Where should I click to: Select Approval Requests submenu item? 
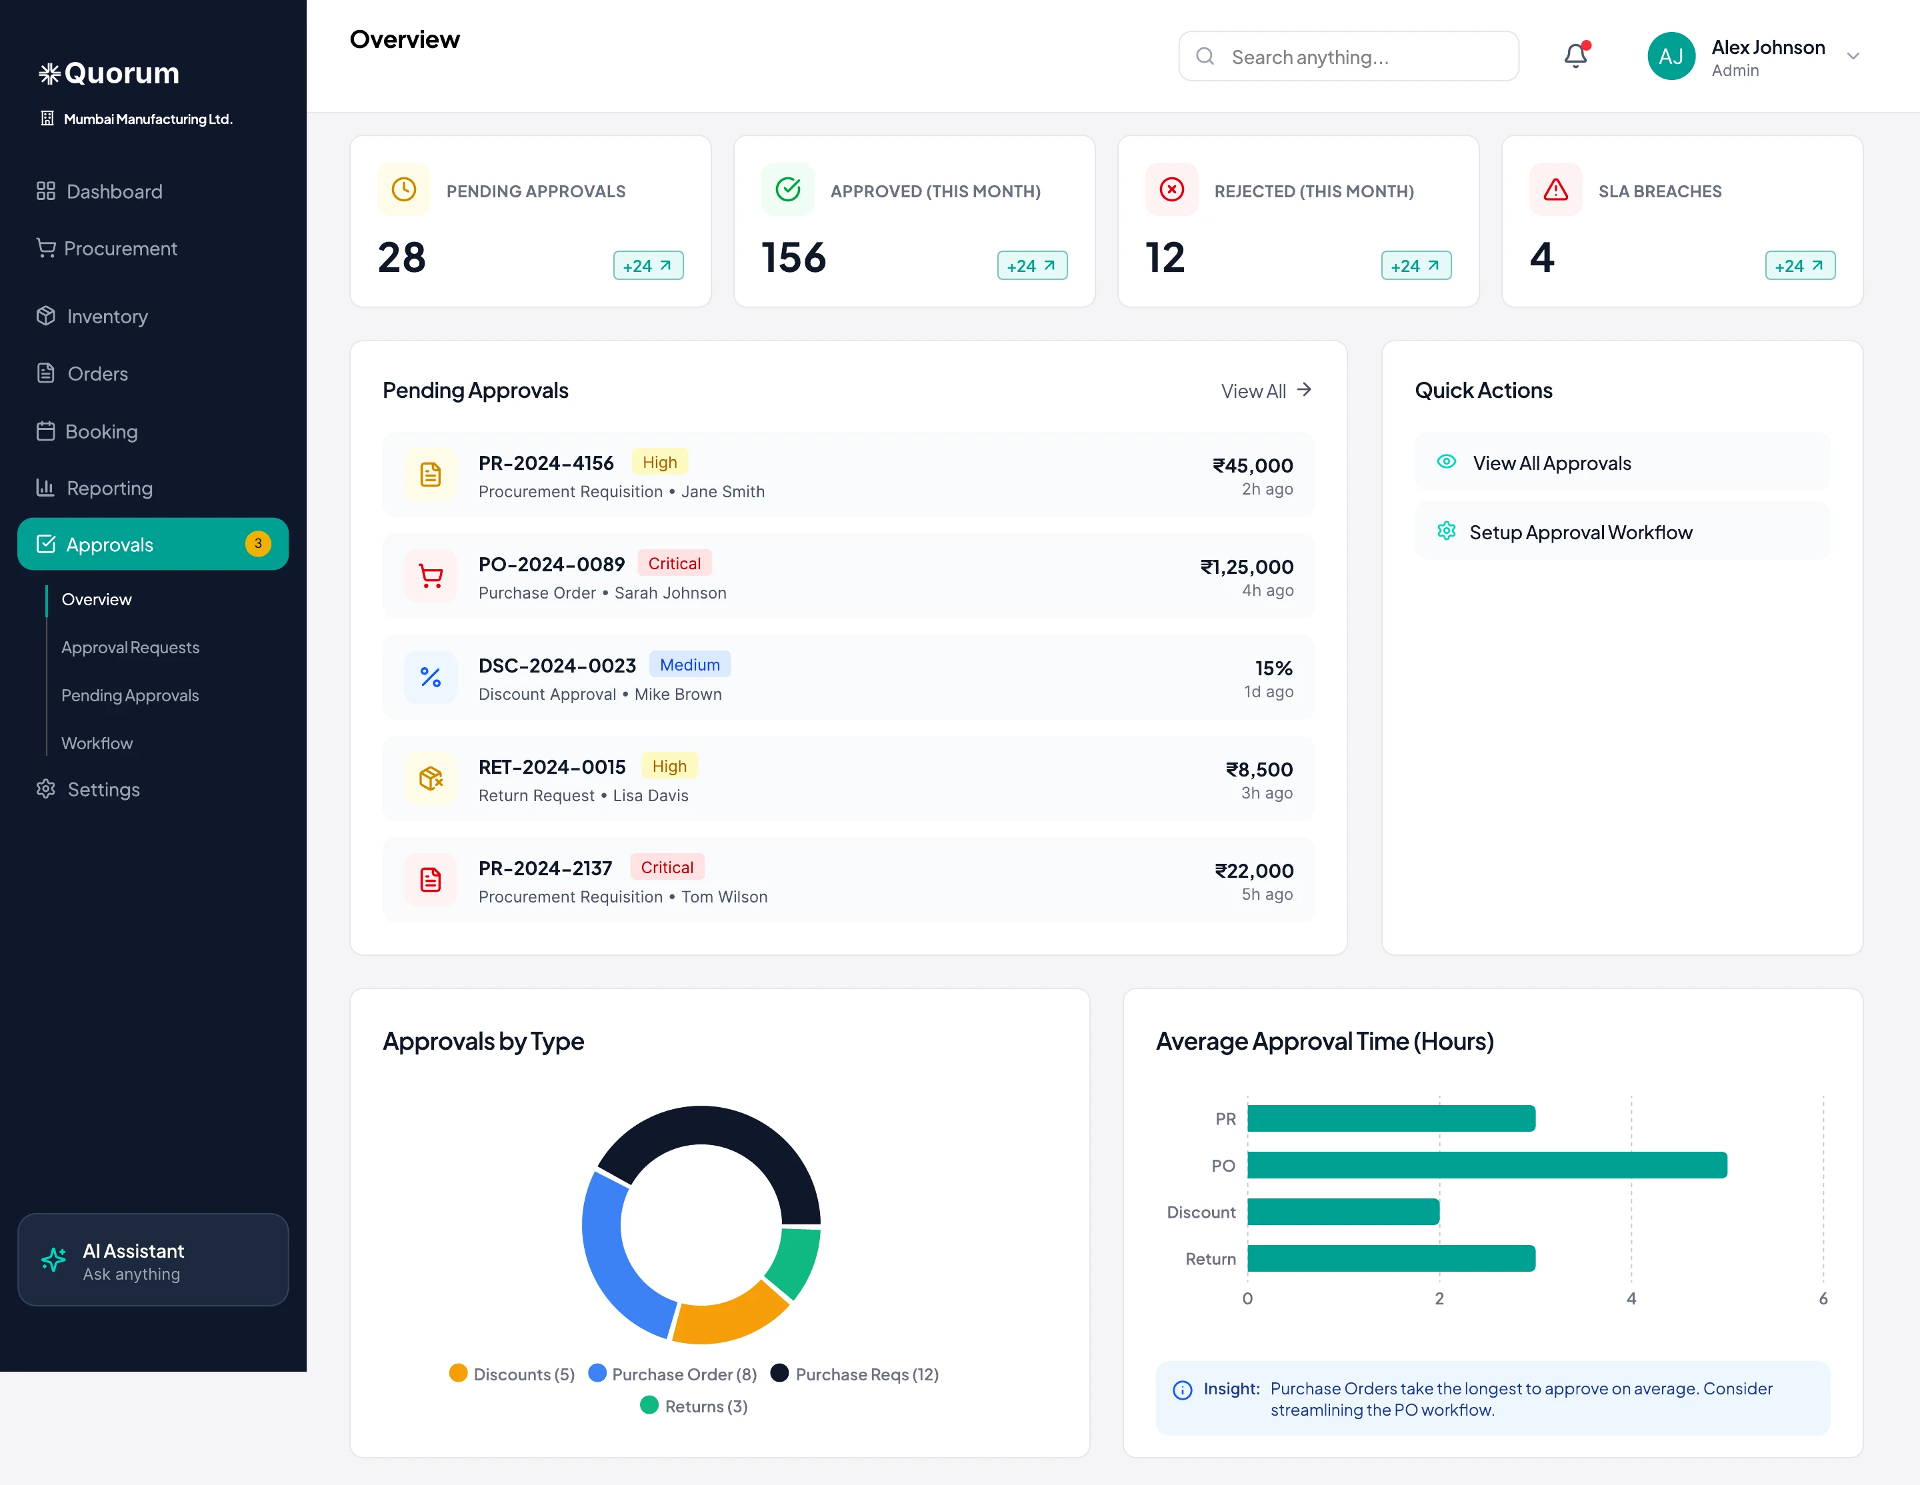(x=130, y=648)
